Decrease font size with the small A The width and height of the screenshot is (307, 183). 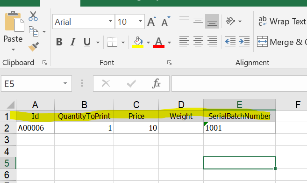(x=165, y=22)
